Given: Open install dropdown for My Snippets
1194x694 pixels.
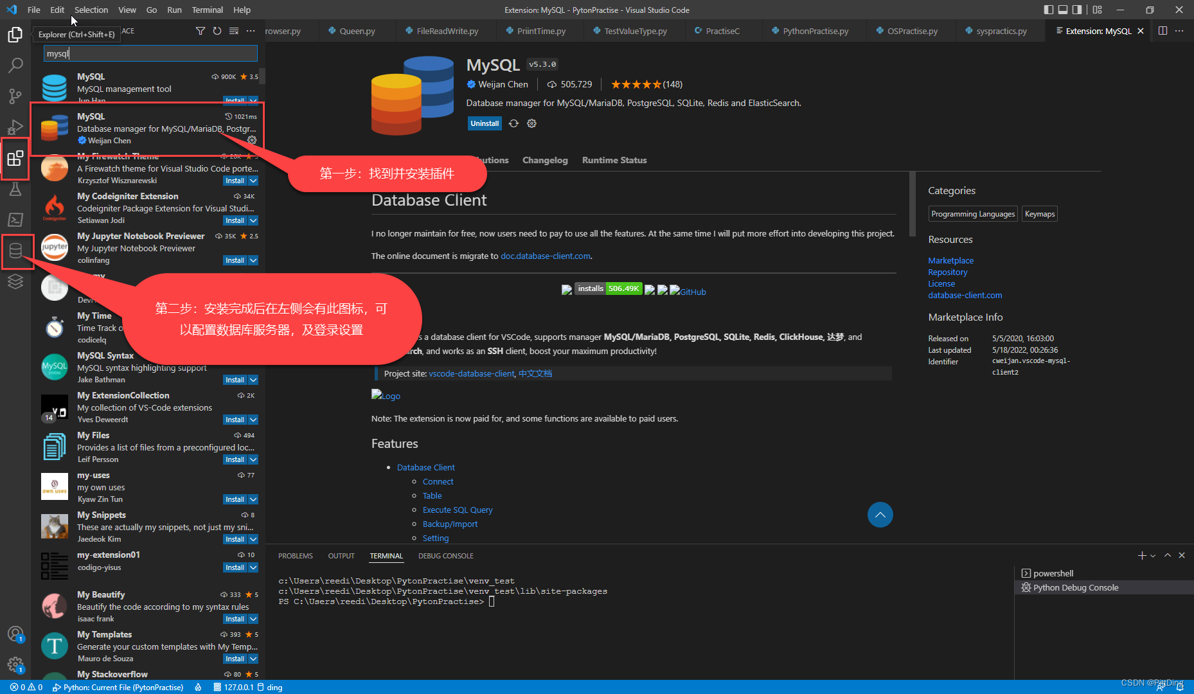Looking at the screenshot, I should click(253, 539).
